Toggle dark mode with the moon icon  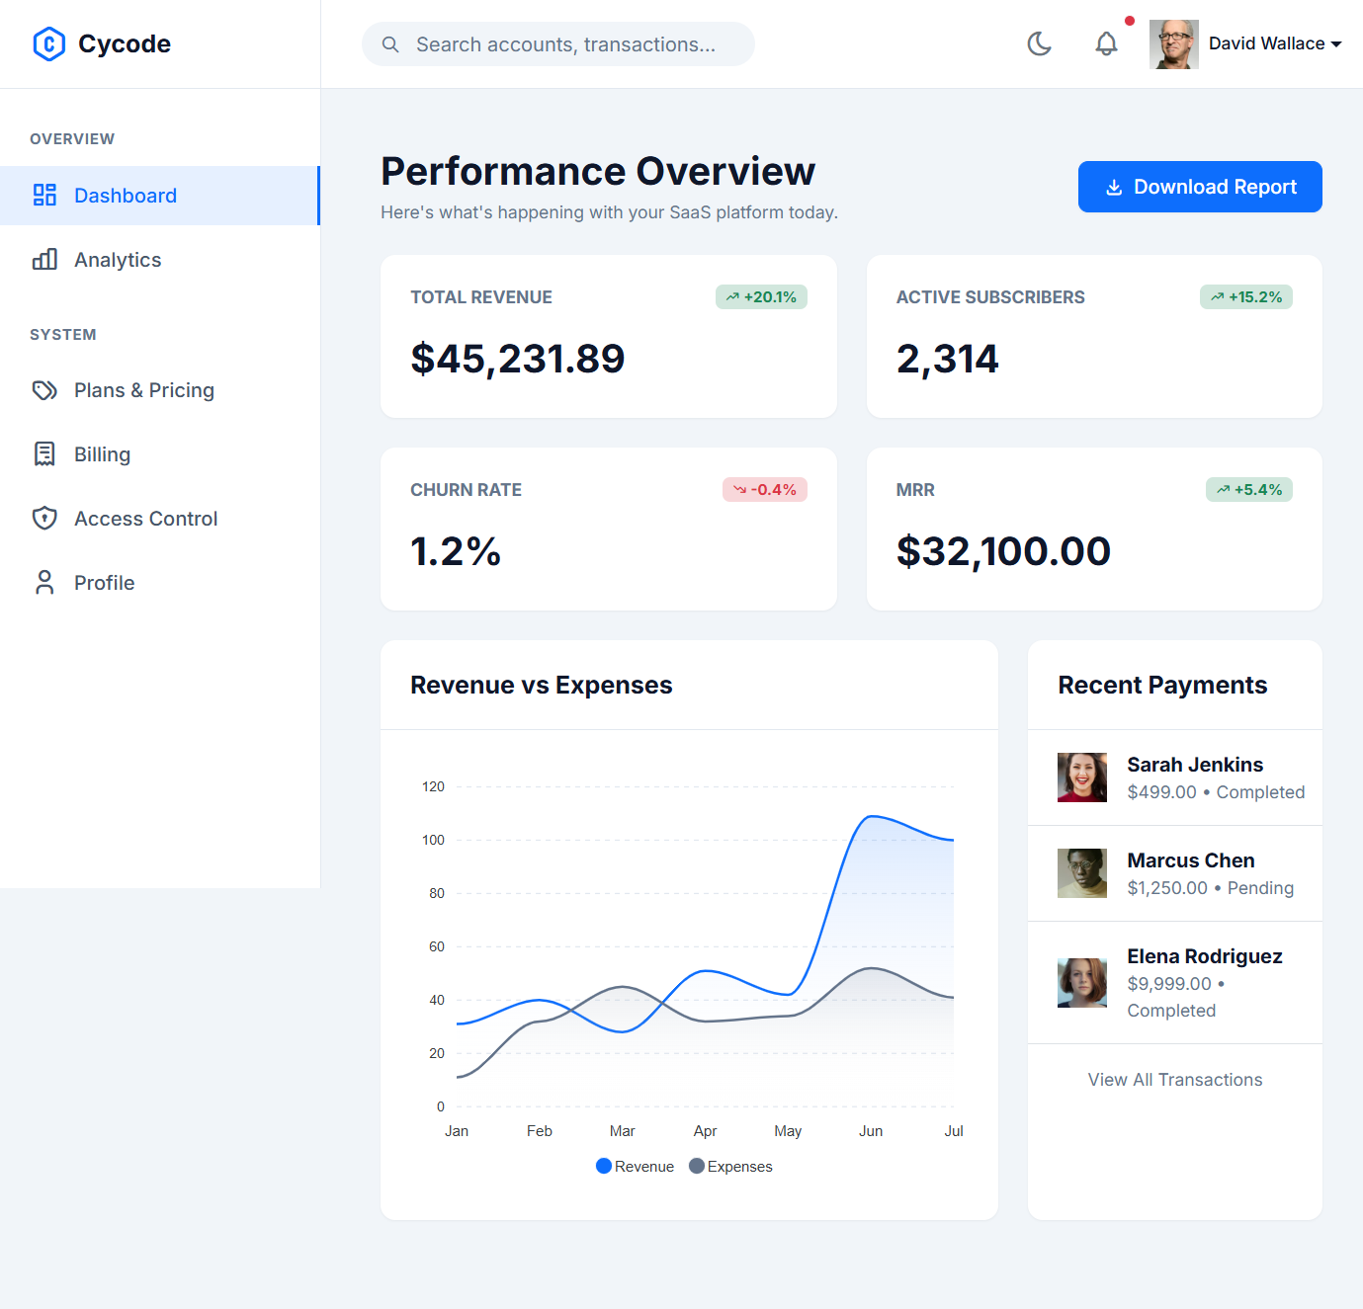click(1040, 43)
